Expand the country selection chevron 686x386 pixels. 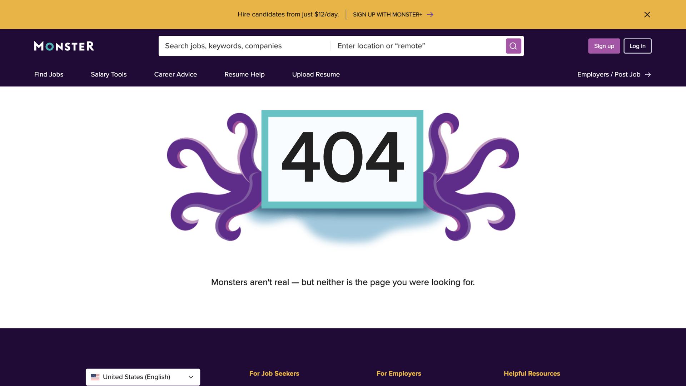pos(190,377)
